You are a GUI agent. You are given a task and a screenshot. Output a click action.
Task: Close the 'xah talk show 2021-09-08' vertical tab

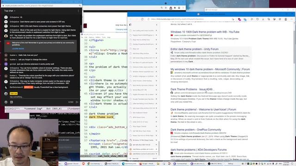156,145
